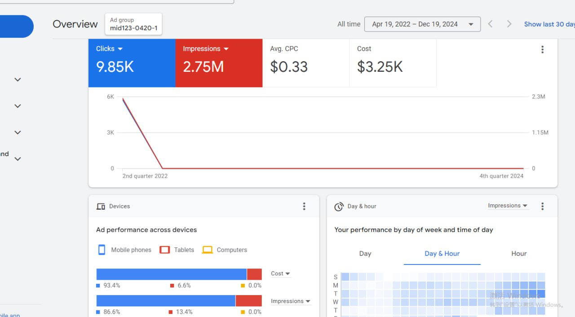Toggle the Computers legend item
Image resolution: width=575 pixels, height=317 pixels.
(225, 250)
